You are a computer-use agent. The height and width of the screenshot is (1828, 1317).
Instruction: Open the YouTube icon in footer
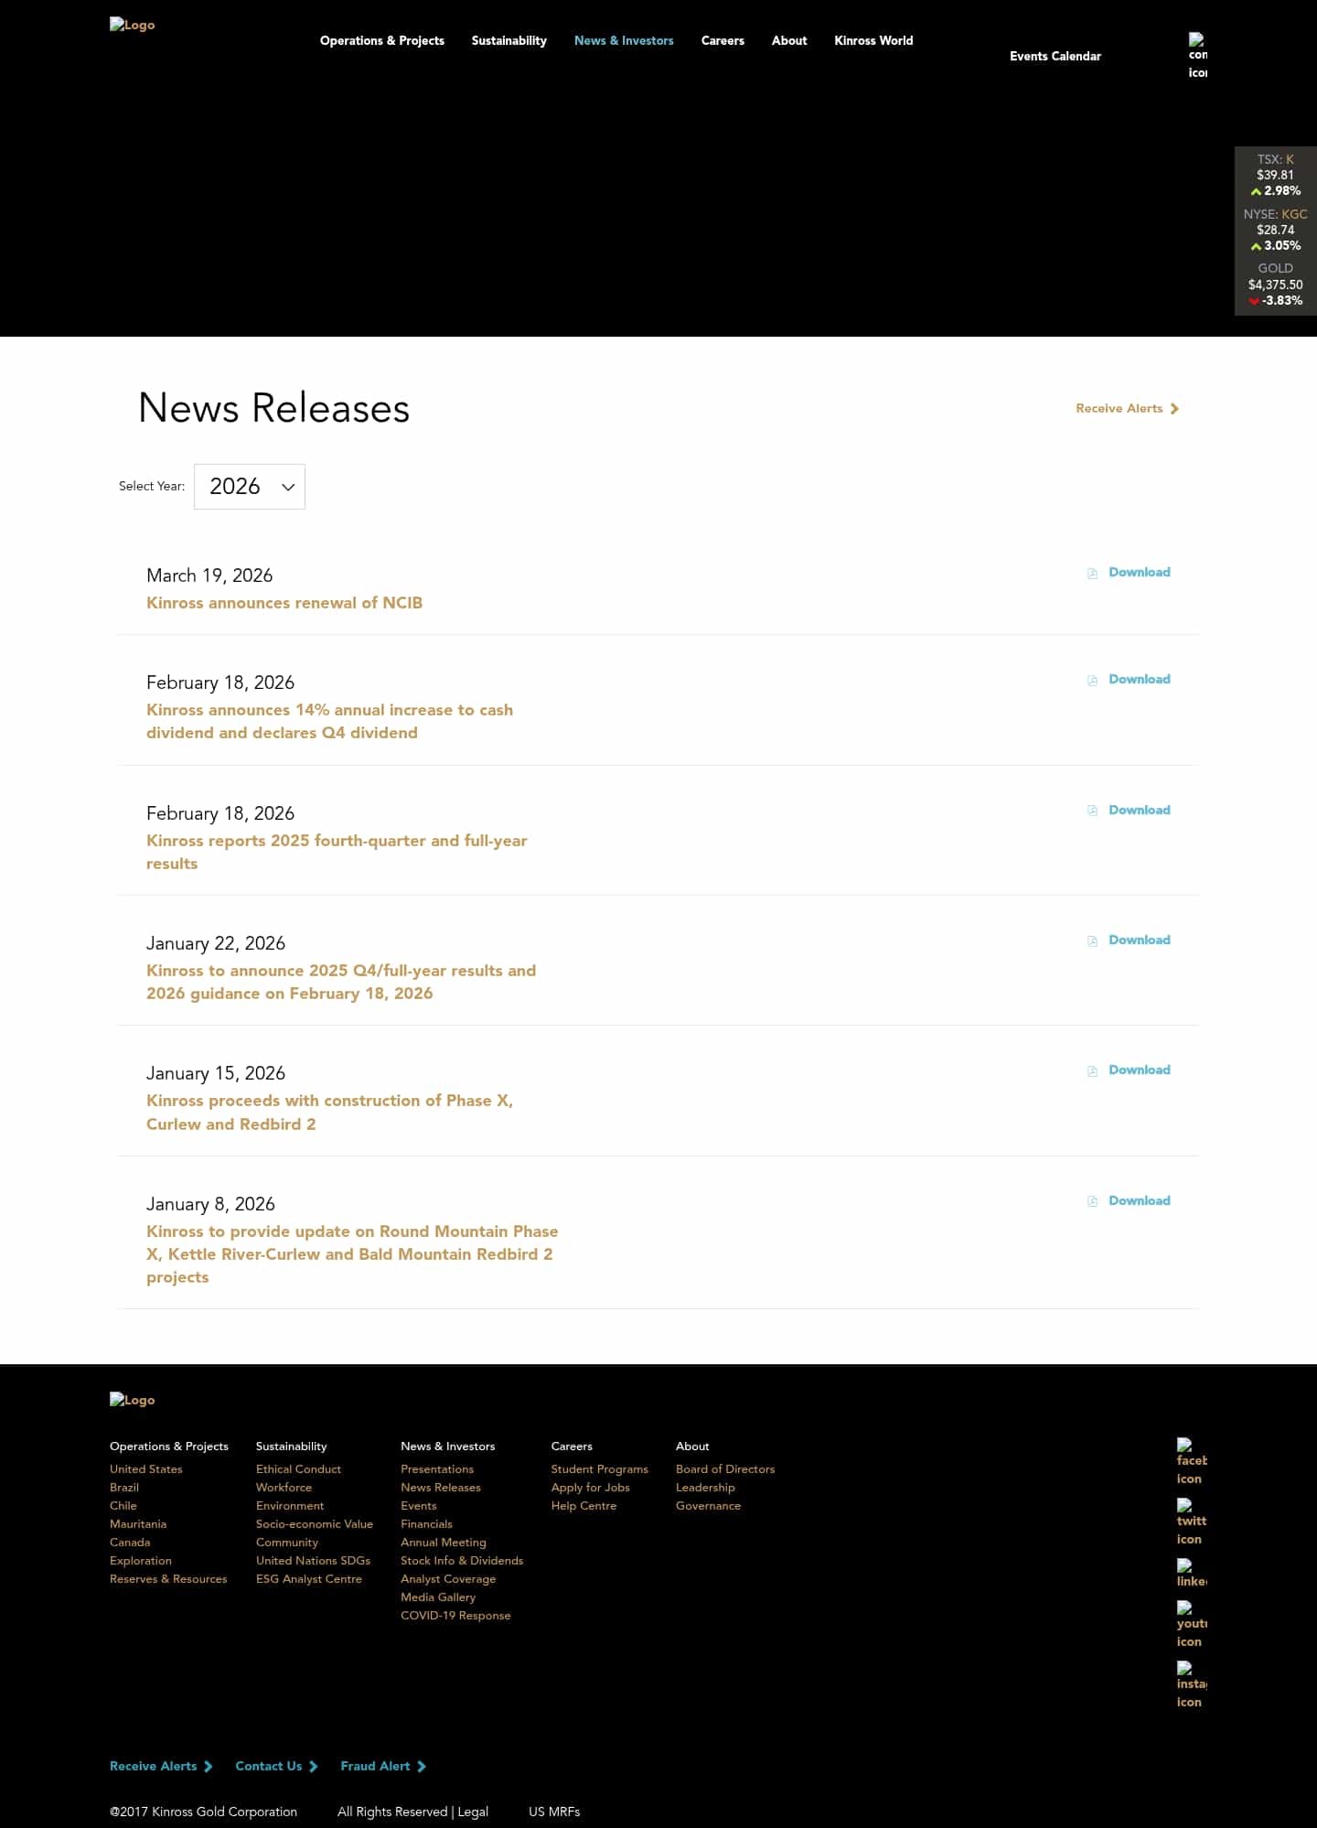click(1192, 1624)
